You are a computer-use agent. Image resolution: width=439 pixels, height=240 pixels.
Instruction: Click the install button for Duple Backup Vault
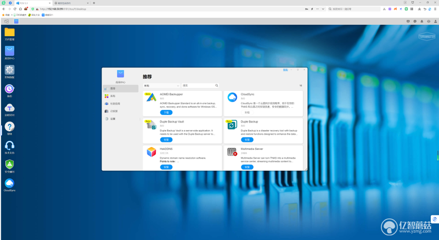coord(166,139)
